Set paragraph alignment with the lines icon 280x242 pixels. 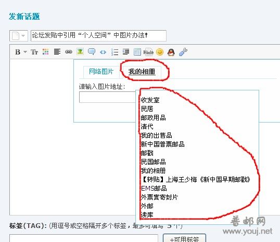57,52
